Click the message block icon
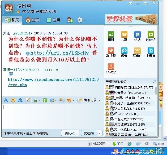This screenshot has height=155, width=167. pyautogui.click(x=69, y=100)
